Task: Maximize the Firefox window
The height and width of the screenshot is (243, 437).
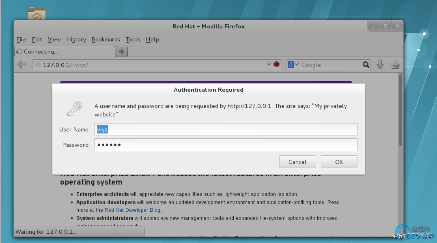Action: 385,26
